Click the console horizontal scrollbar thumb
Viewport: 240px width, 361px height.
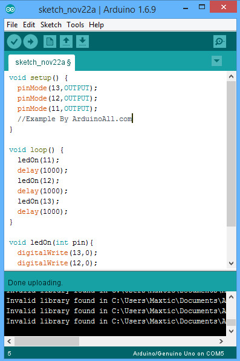click(x=47, y=341)
